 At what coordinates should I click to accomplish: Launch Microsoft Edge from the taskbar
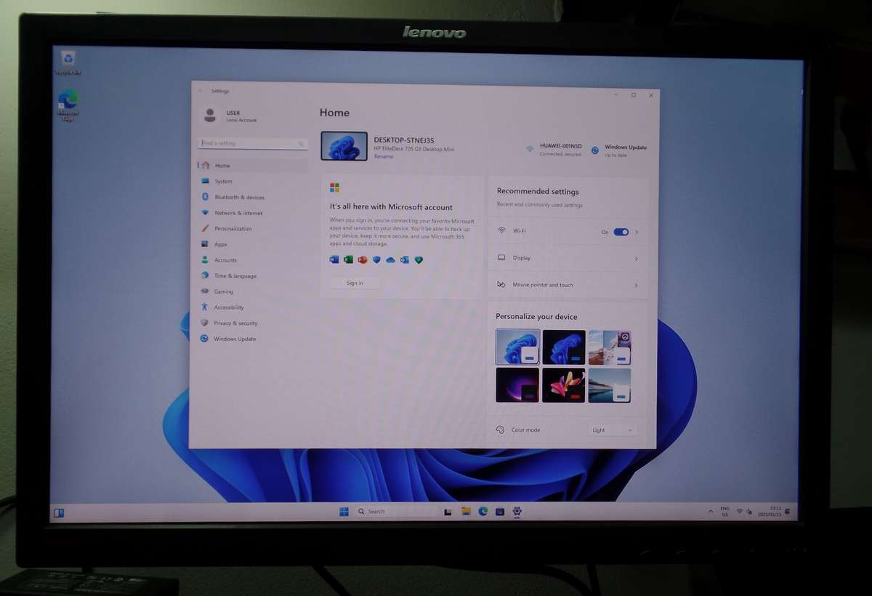[482, 511]
